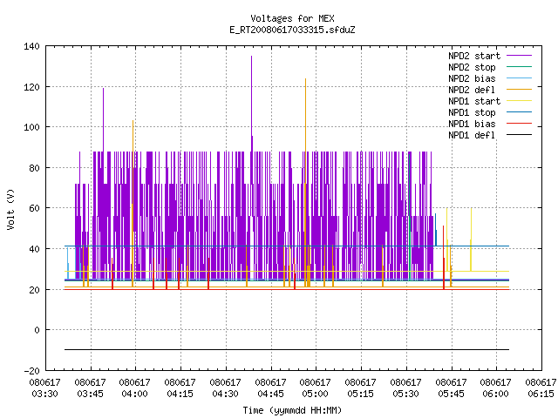Click the red spike just before 05:45

click(x=444, y=258)
